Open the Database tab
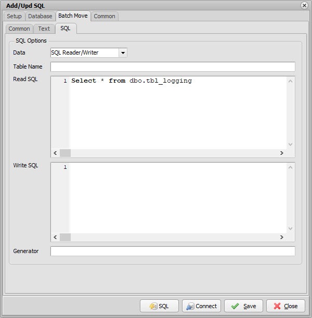Screen dimensions: 312x318 (40, 16)
